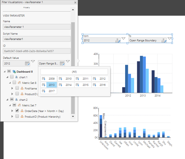Viewport: 185px width, 159px height.
Task: Uncheck the OrderDate (Year > Month > Day) checkbox
Action: click(x=17, y=110)
